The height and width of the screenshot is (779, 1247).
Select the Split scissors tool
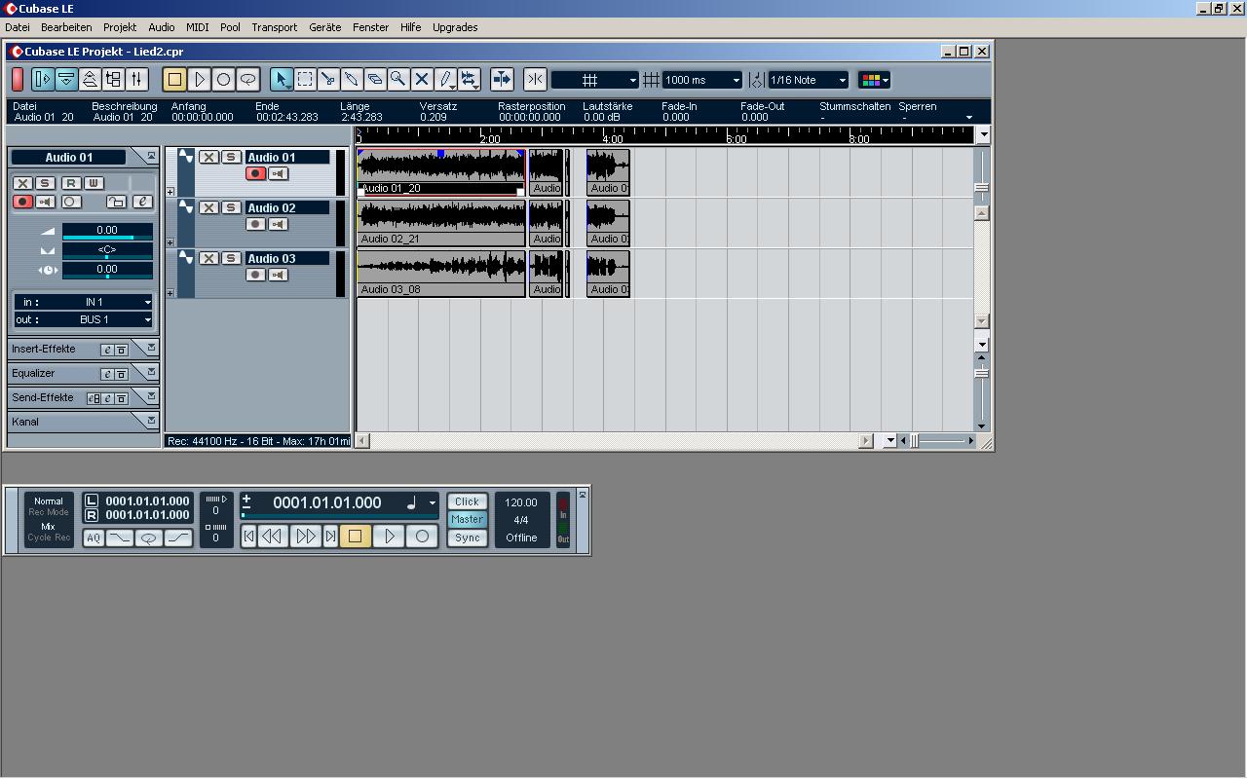pyautogui.click(x=328, y=80)
